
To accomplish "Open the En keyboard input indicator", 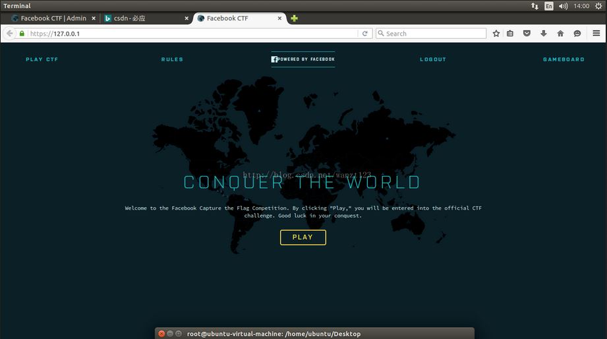I will (549, 6).
